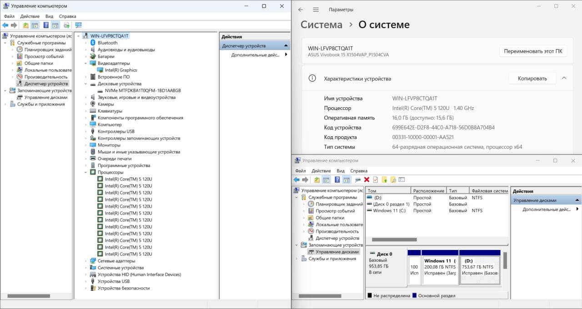The image size is (582, 309).
Task: Click the monitor scan-hardware icon in the Device Manager toolbar
Action: (x=78, y=25)
